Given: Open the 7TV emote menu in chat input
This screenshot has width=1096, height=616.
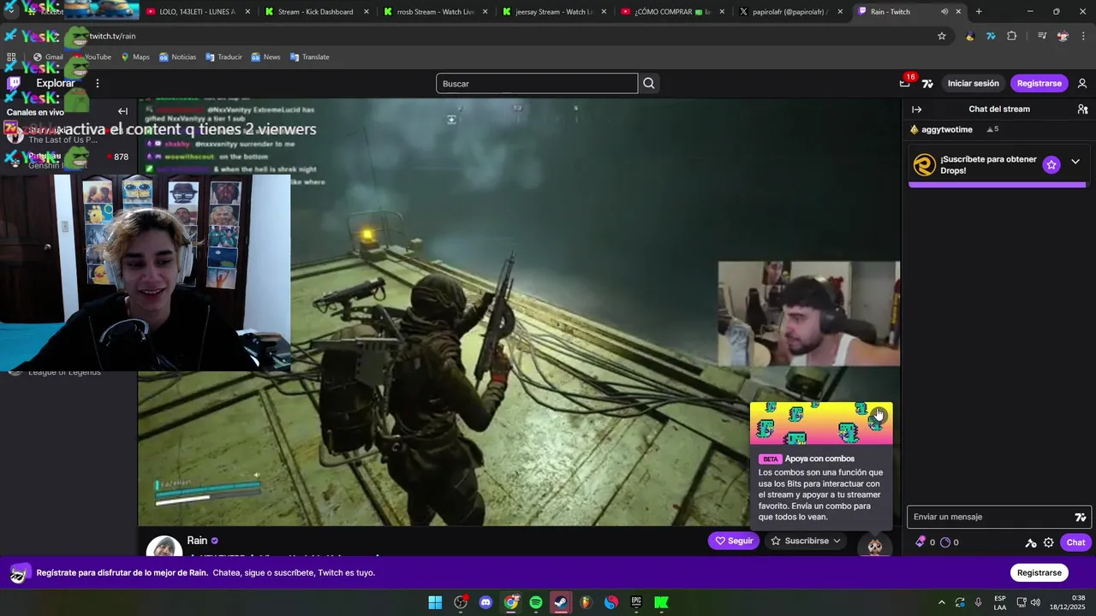Looking at the screenshot, I should point(1081,517).
